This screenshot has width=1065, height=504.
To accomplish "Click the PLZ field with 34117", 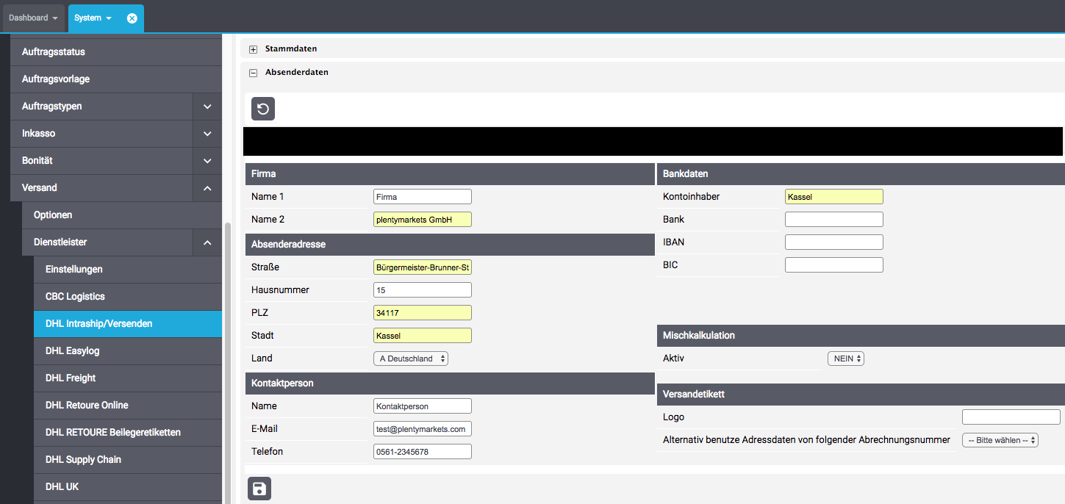I will tap(423, 313).
